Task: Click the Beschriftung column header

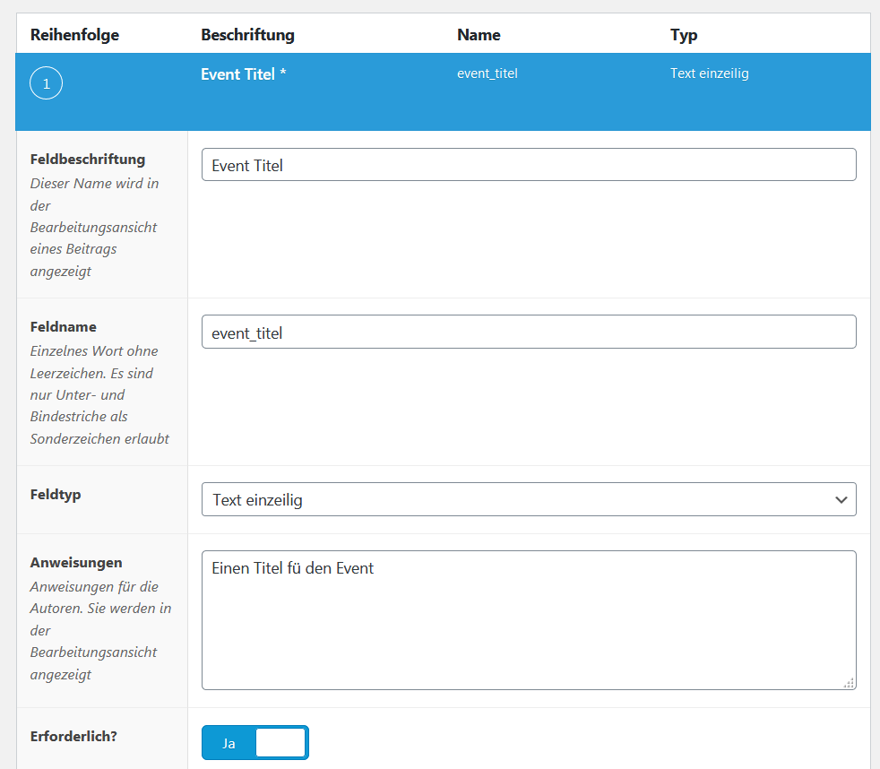Action: tap(247, 34)
